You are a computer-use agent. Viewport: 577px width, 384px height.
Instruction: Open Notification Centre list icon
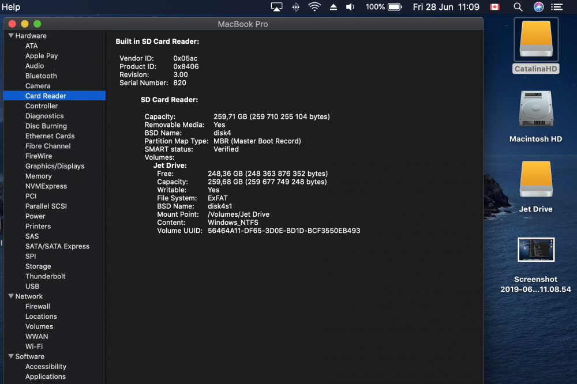click(x=557, y=7)
